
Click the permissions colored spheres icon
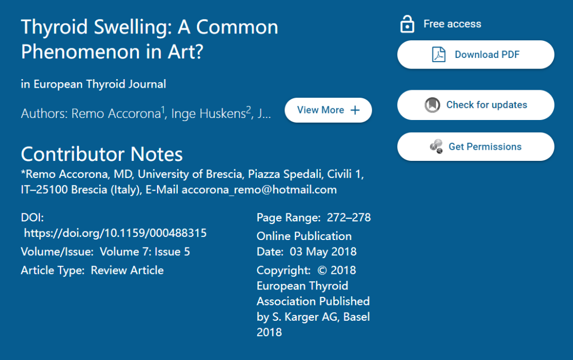tap(436, 147)
